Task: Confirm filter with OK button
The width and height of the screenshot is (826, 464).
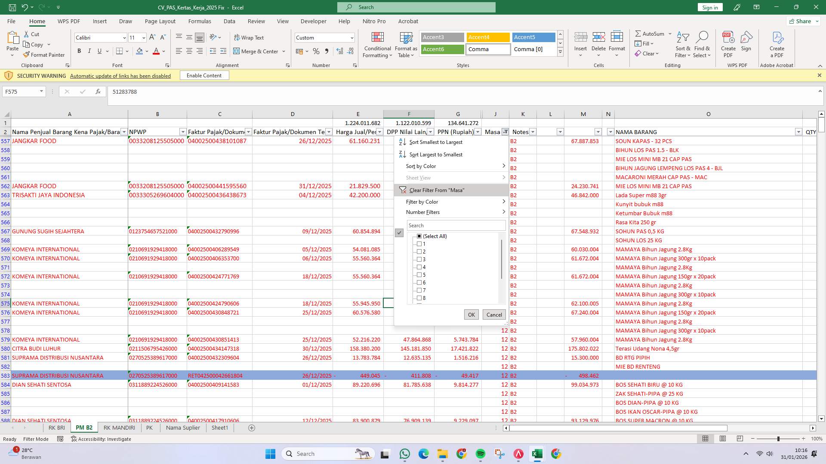Action: (471, 314)
